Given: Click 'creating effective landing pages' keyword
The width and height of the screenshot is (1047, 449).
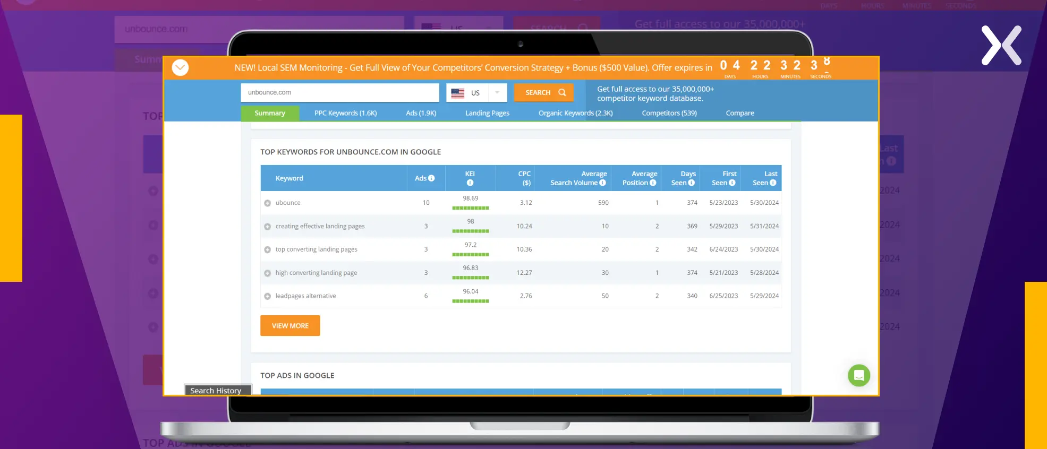Looking at the screenshot, I should coord(320,226).
